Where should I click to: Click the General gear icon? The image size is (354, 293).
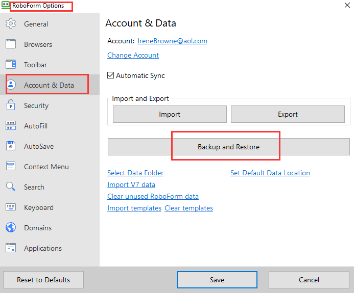11,24
